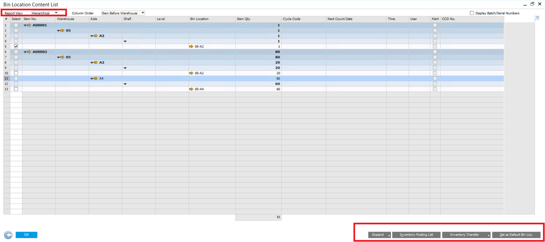
Task: Collapse warehouse 05 triangle in row 7
Action: pos(58,57)
